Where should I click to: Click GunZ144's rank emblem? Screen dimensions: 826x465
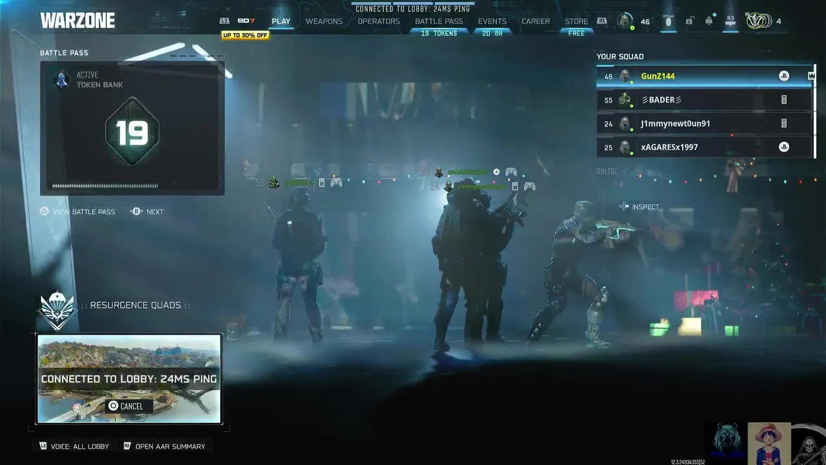(625, 76)
